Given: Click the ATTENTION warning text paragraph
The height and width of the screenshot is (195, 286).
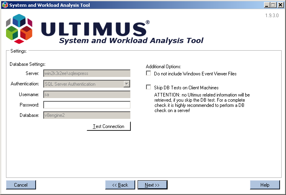Looking at the screenshot, I should [x=202, y=102].
